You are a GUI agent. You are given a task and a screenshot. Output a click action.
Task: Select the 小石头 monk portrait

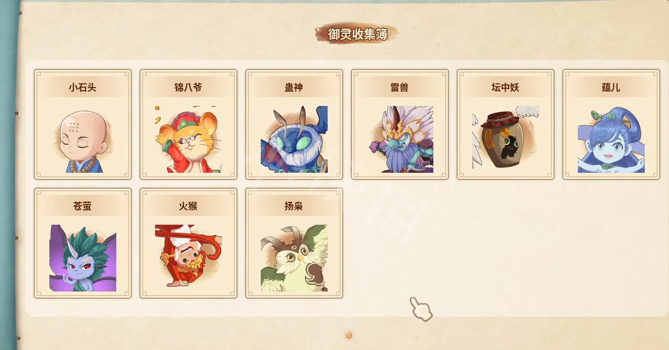point(83,140)
